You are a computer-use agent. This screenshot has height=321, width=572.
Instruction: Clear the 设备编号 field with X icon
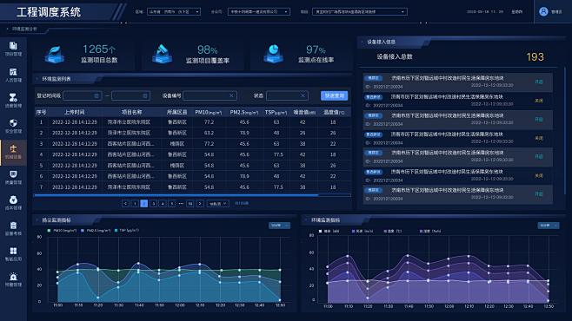(x=231, y=95)
